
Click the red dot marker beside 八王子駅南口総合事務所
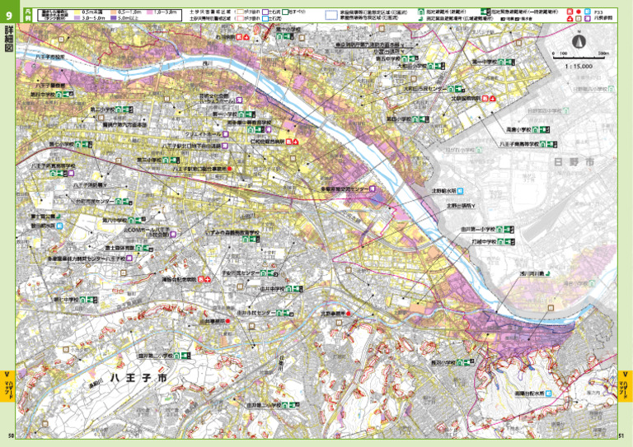tap(230, 169)
